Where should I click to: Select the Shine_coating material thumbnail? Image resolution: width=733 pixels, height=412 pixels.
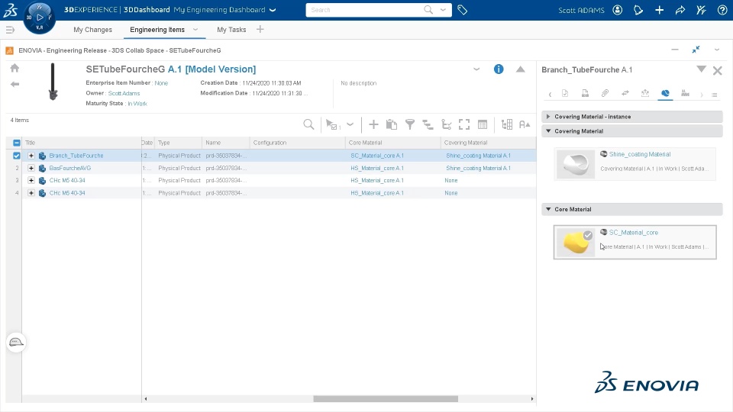click(x=576, y=164)
